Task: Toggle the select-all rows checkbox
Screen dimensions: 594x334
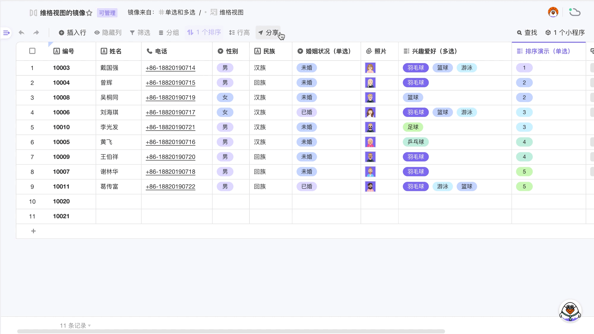Action: click(x=32, y=51)
